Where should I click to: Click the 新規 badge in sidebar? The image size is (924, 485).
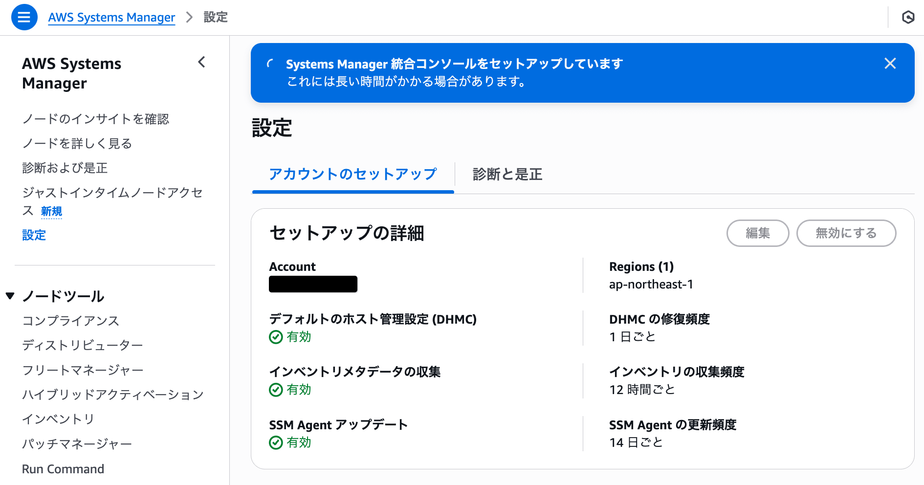[51, 211]
